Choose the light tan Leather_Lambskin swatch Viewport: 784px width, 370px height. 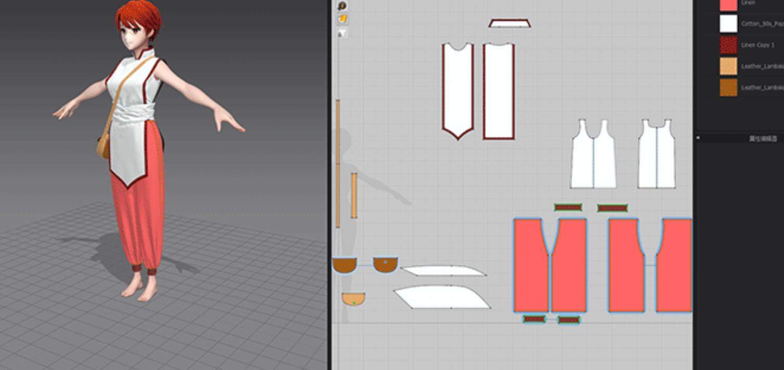point(728,67)
